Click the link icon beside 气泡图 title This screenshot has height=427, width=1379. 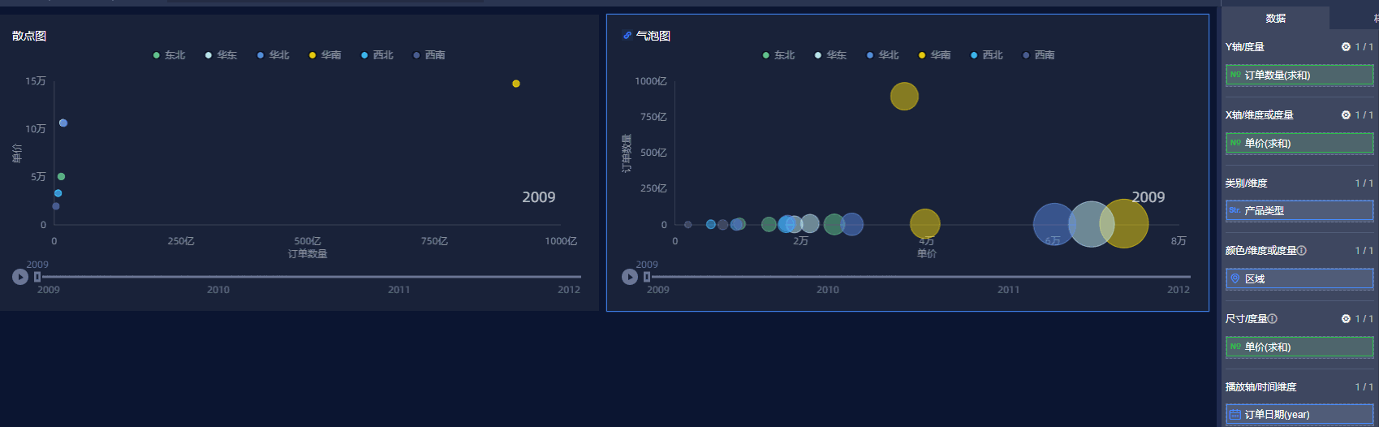pyautogui.click(x=627, y=36)
